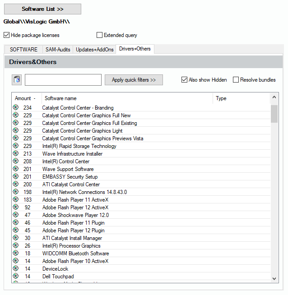
Task: Click the icon beside Dell Touchpad
Action: click(x=16, y=277)
